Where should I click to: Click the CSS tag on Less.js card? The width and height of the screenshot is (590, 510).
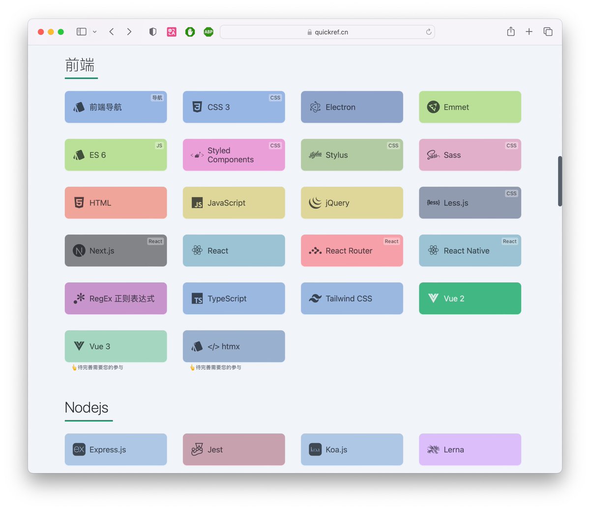pos(511,193)
